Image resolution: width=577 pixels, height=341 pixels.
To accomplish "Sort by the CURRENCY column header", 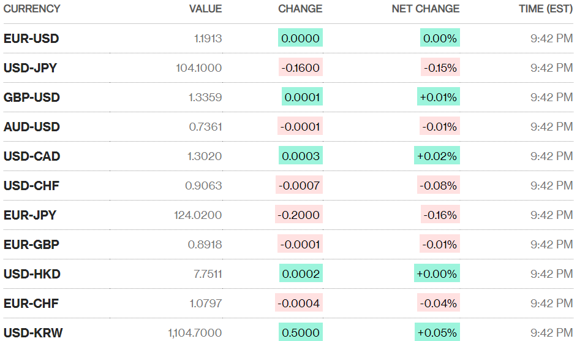I will pyautogui.click(x=32, y=9).
